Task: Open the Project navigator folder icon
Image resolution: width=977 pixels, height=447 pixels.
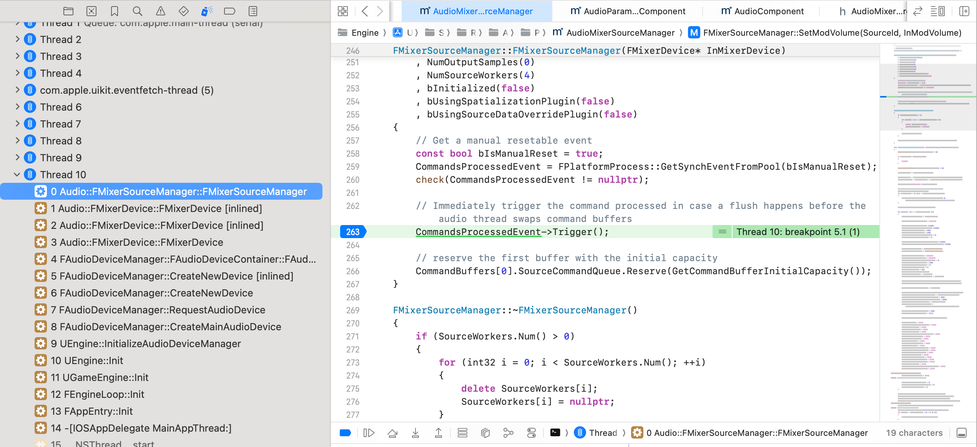Action: click(x=68, y=11)
